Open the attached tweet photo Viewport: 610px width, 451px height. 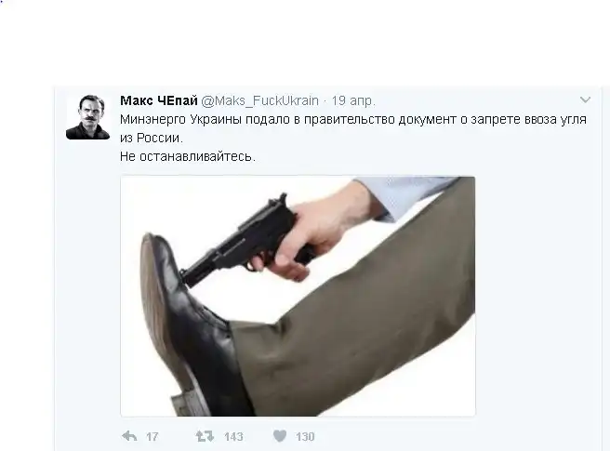(x=298, y=296)
